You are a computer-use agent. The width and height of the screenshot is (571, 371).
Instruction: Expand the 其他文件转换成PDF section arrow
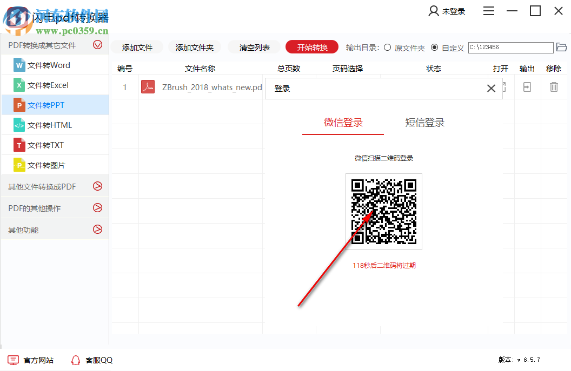(97, 186)
